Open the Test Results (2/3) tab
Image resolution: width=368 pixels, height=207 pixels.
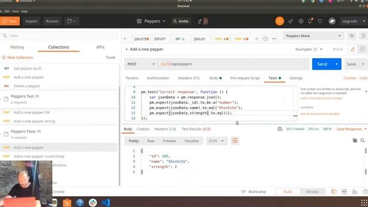tap(195, 129)
